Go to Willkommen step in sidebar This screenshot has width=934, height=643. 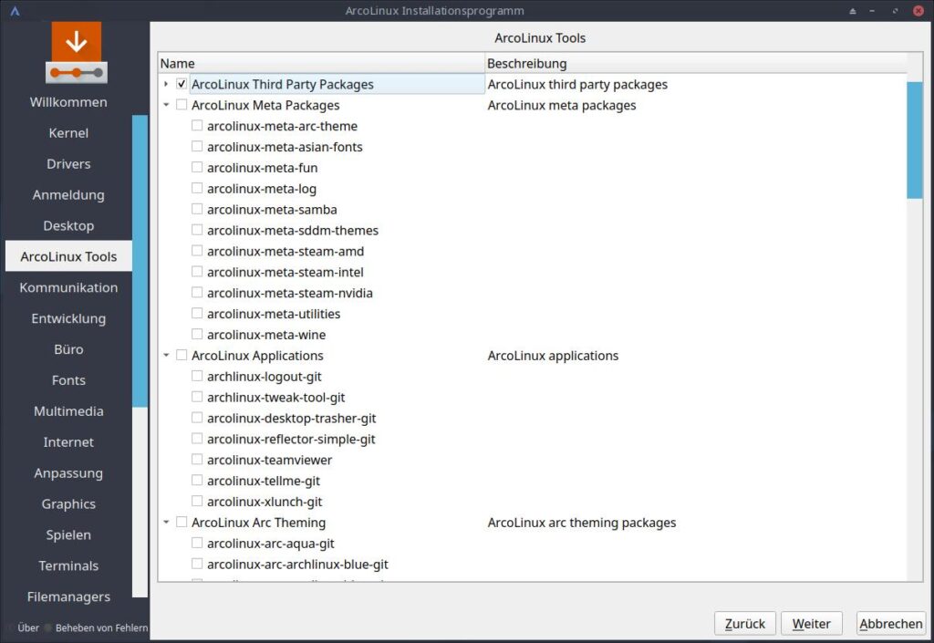coord(68,102)
